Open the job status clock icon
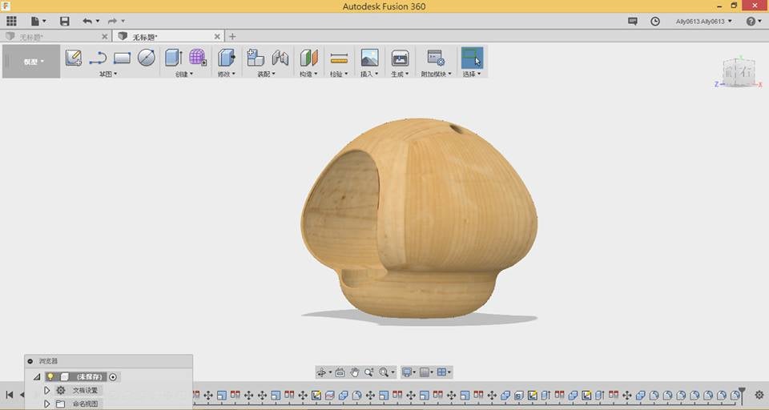The height and width of the screenshot is (410, 769). tap(655, 21)
